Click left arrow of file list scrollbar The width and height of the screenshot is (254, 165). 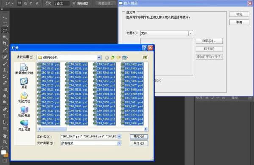(39, 129)
